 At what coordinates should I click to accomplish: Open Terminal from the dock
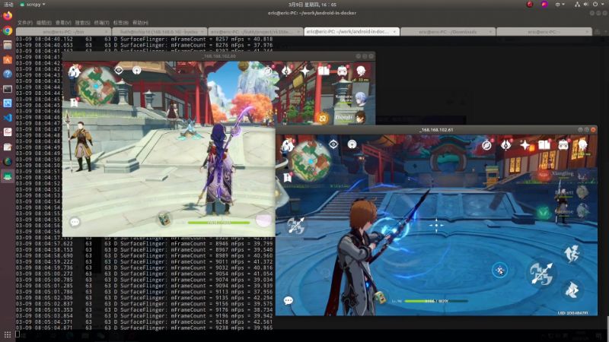8,89
